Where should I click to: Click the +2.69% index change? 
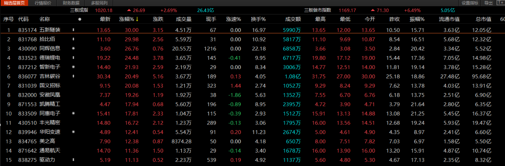coord(169,10)
